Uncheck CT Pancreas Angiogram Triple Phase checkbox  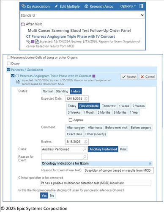[x=13, y=75]
